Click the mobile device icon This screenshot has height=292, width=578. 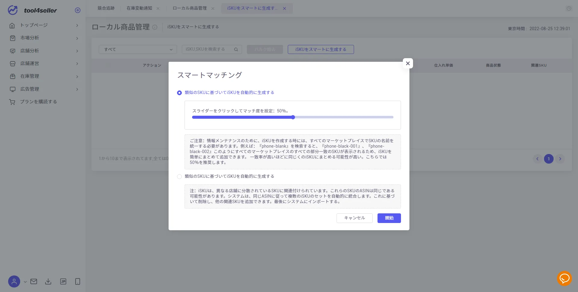pos(78,281)
